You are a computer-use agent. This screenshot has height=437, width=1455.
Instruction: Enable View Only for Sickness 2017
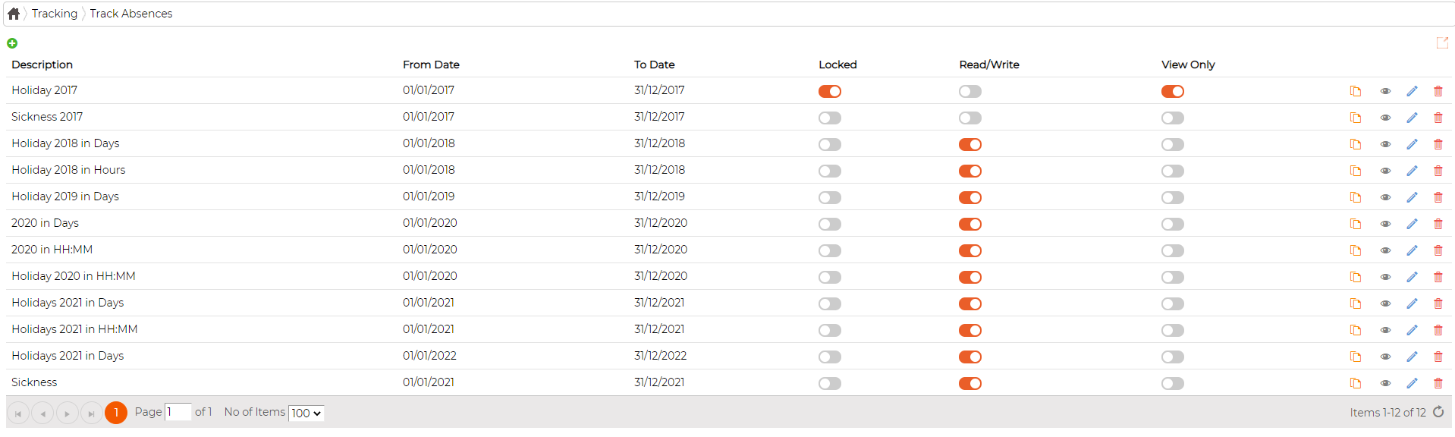click(x=1173, y=118)
